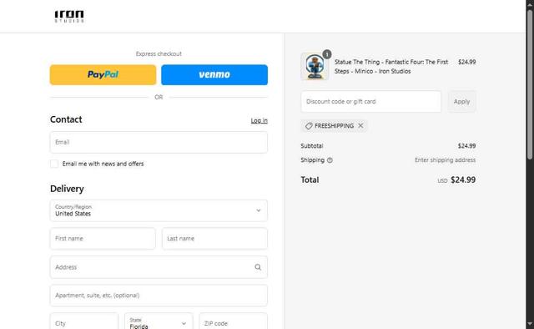534x329 pixels.
Task: Focus the Email input field
Action: pyautogui.click(x=159, y=142)
